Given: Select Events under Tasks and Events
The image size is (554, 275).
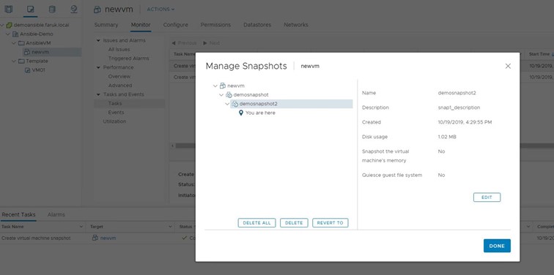Looking at the screenshot, I should (117, 113).
